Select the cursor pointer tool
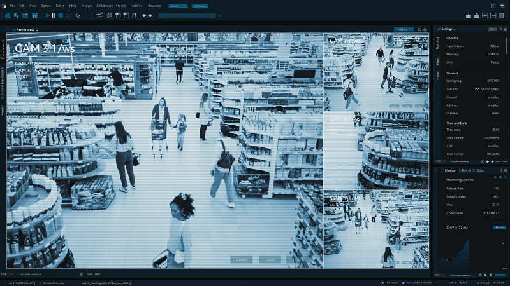This screenshot has height=286, width=510. click(x=78, y=15)
